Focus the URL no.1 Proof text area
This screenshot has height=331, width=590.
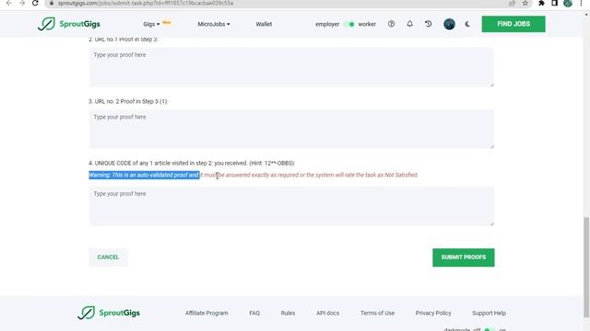291,67
